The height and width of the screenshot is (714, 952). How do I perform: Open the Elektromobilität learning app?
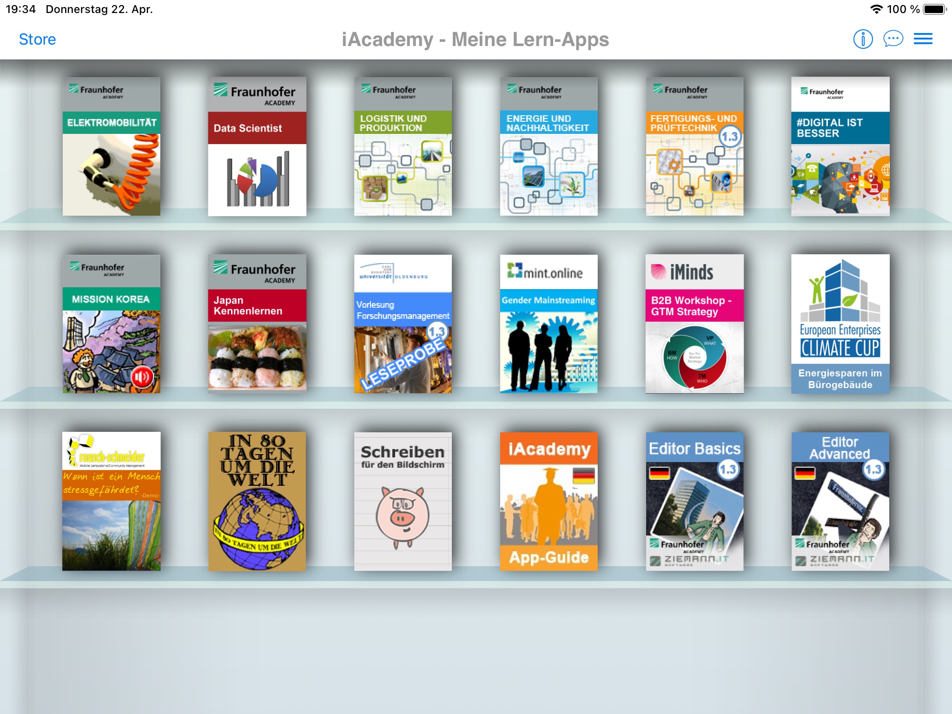pyautogui.click(x=112, y=146)
